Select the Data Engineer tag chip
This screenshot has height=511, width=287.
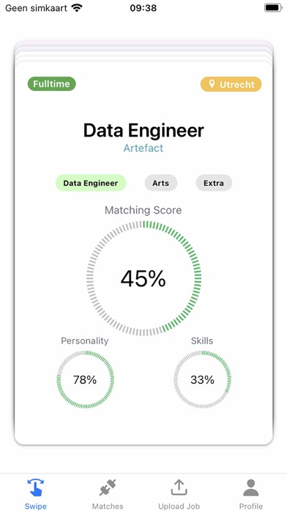pyautogui.click(x=91, y=183)
